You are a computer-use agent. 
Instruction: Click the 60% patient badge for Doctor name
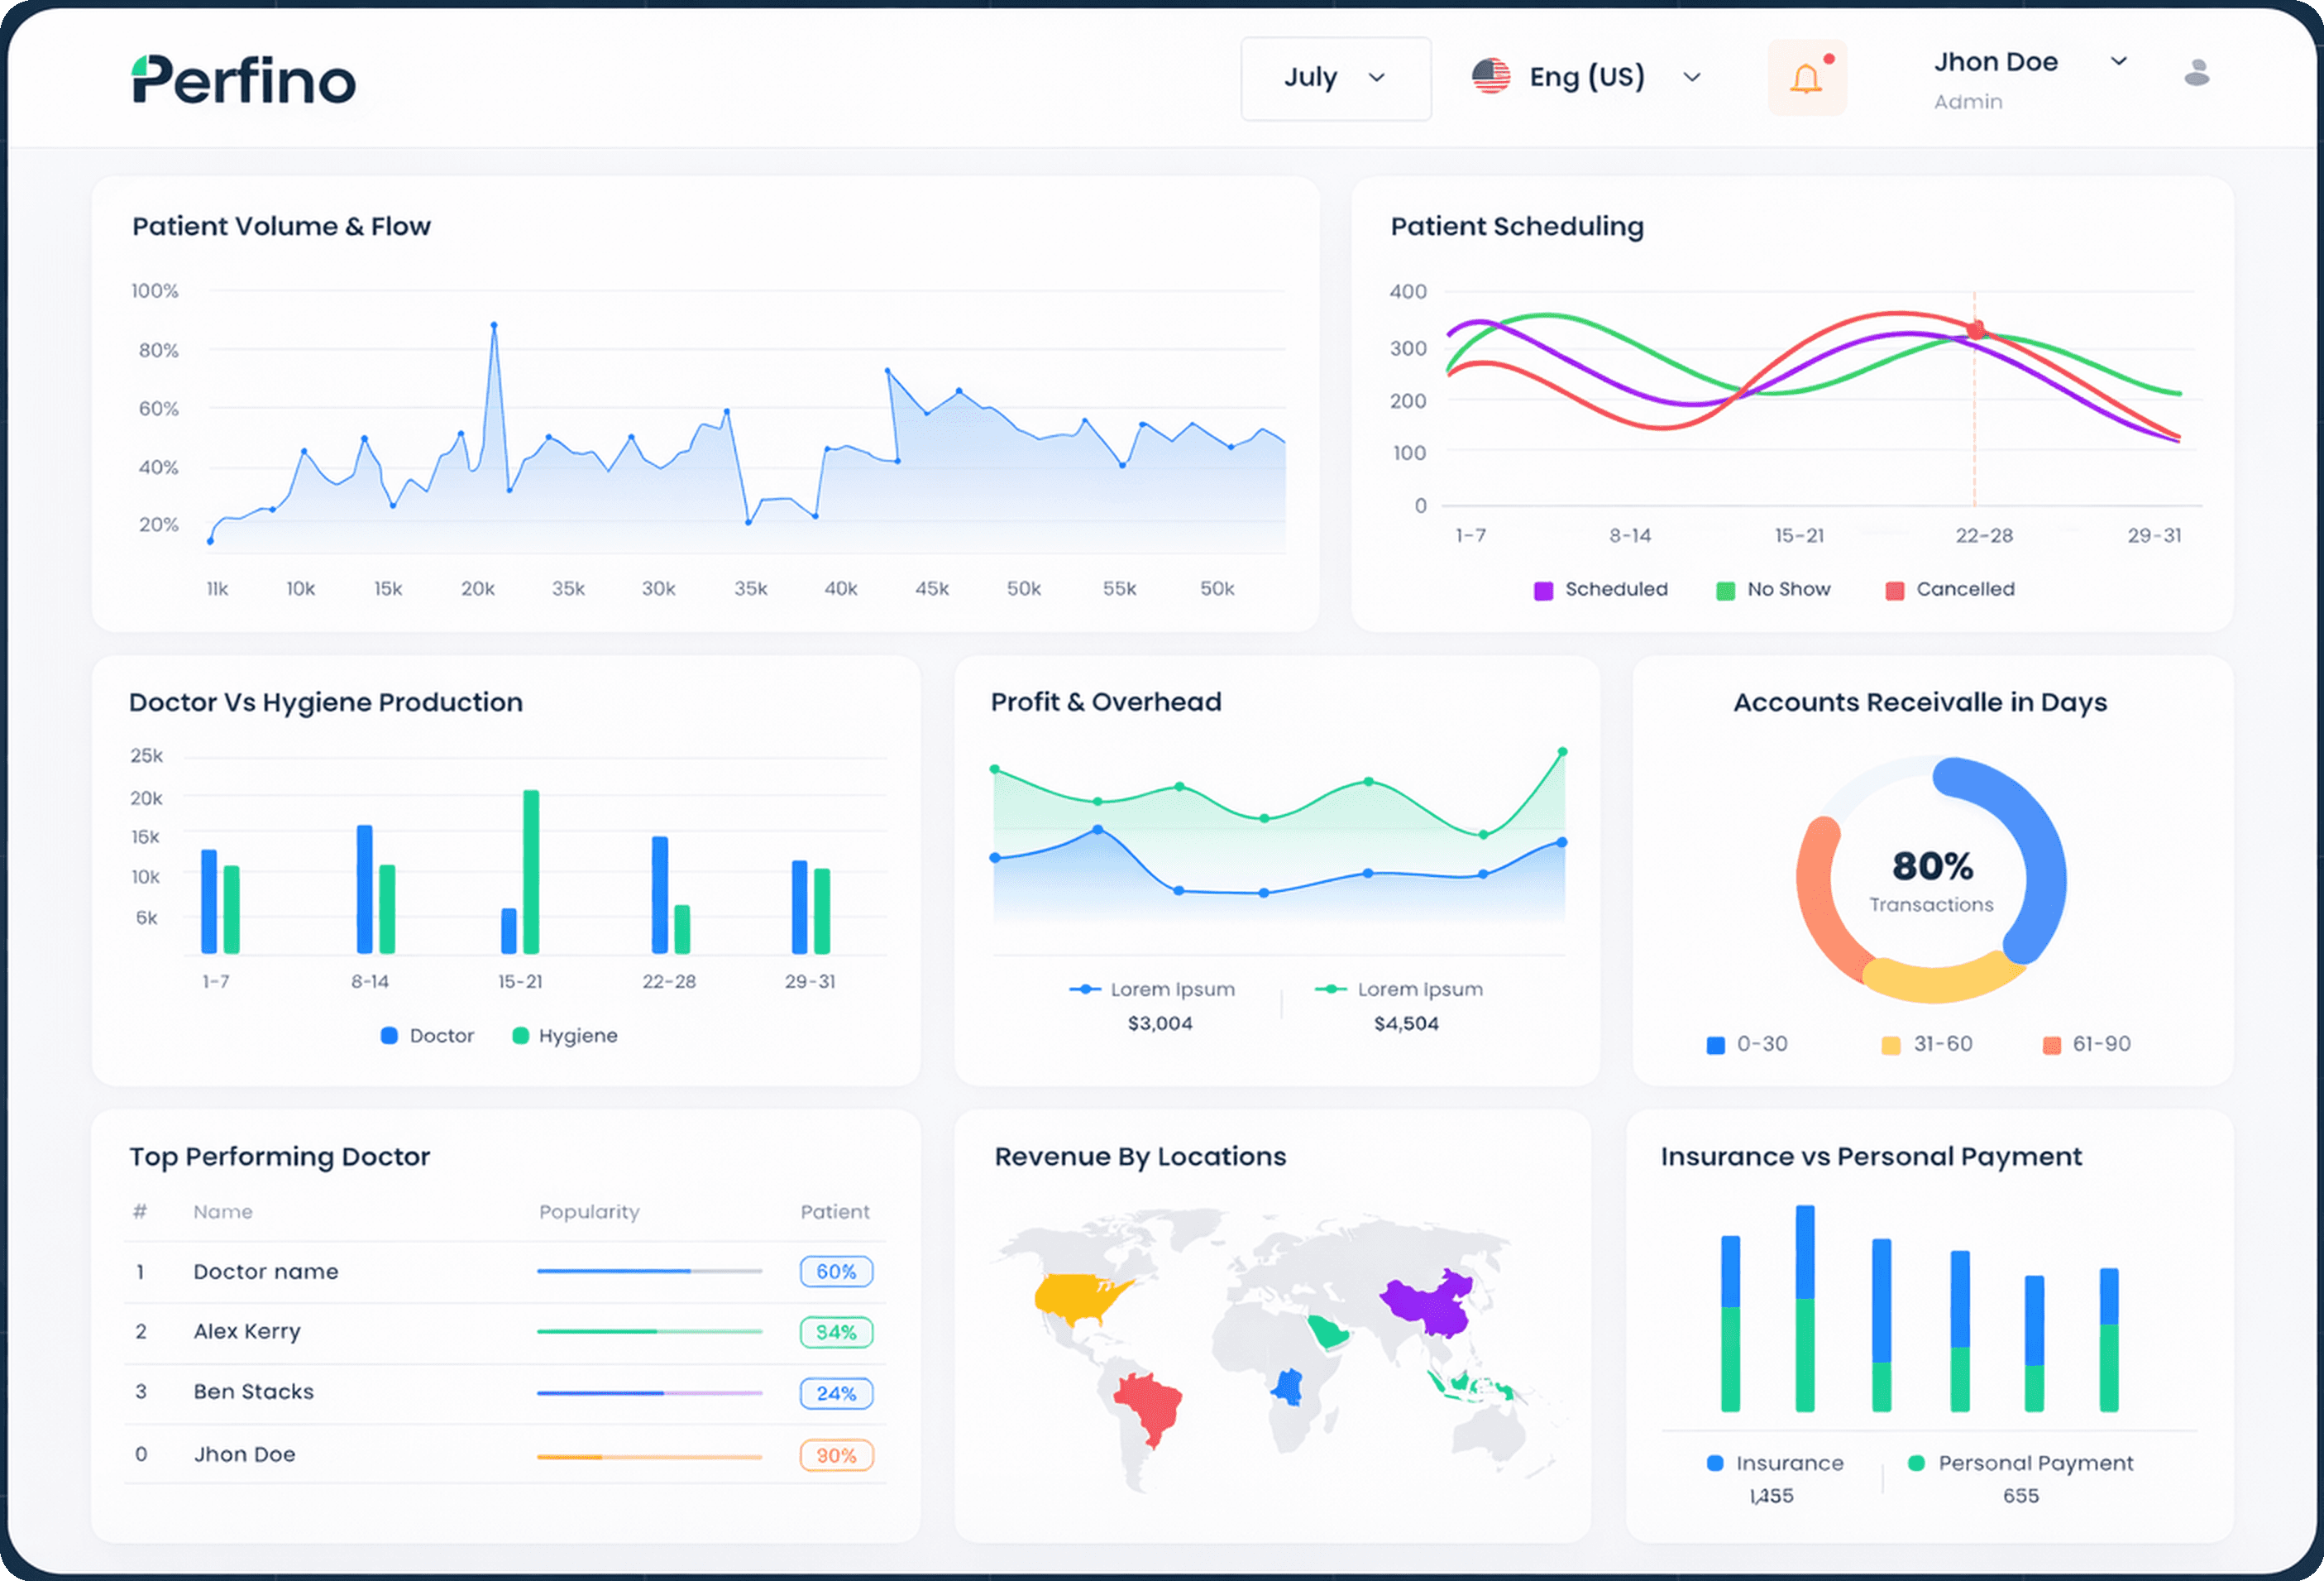pyautogui.click(x=836, y=1272)
